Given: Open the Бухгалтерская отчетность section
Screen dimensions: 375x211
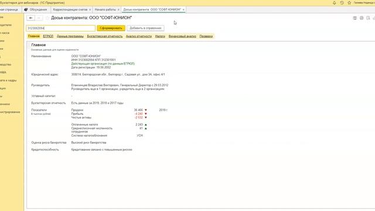Looking at the screenshot, I should click(x=105, y=36).
